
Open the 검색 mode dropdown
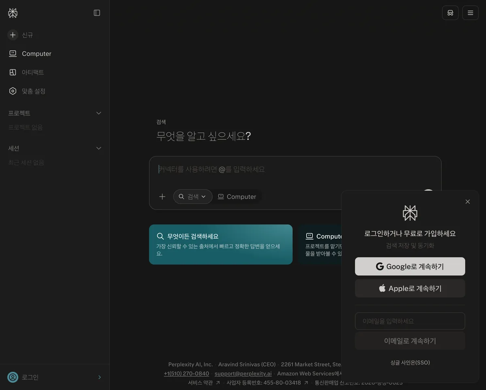[x=193, y=197]
